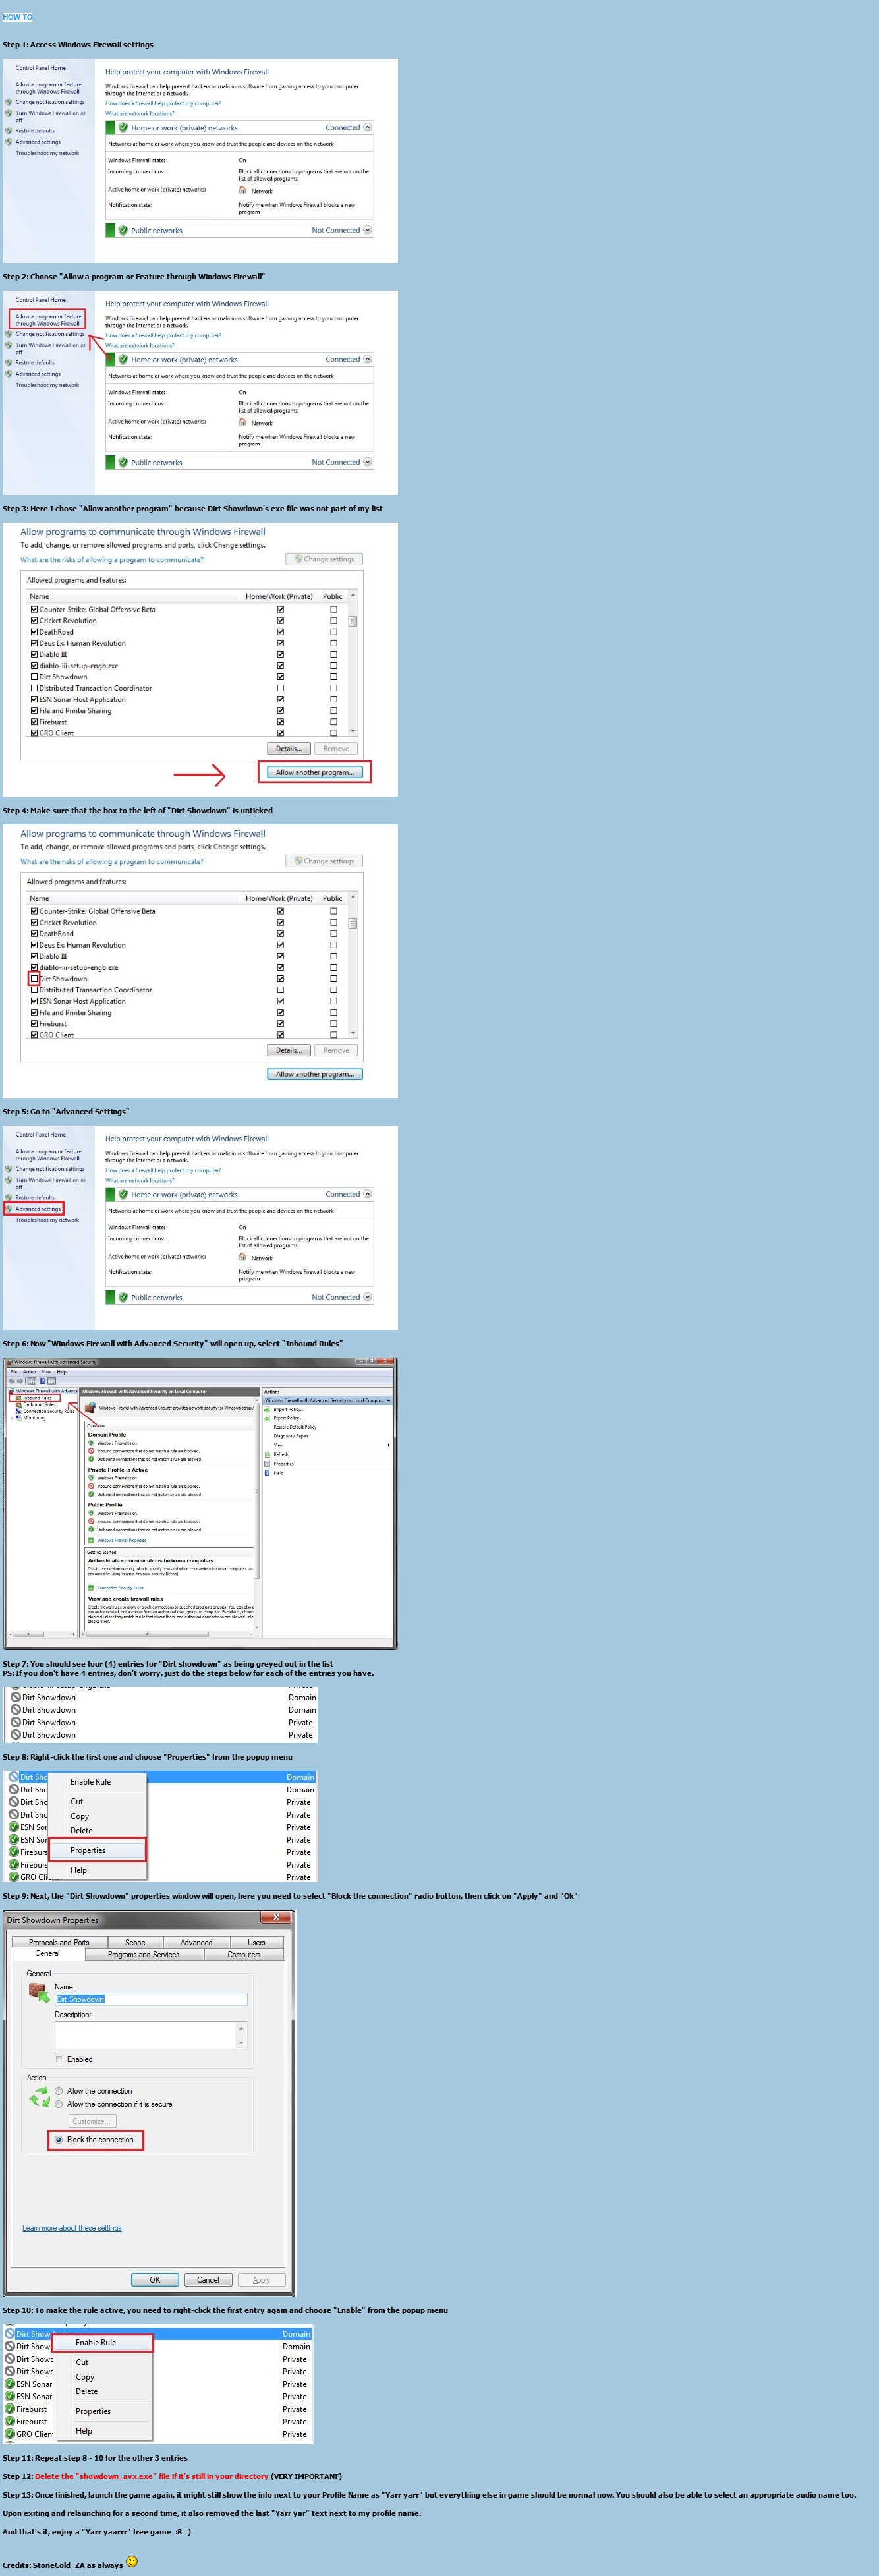The width and height of the screenshot is (879, 2576).
Task: Click Learn more about these settings link
Action: pos(72,2228)
